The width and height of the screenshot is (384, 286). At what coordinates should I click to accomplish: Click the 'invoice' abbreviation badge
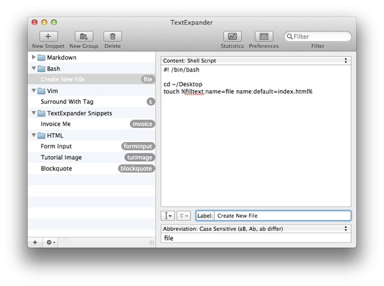click(142, 124)
